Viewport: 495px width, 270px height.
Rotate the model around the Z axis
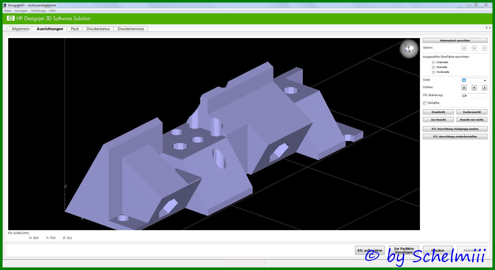[484, 88]
